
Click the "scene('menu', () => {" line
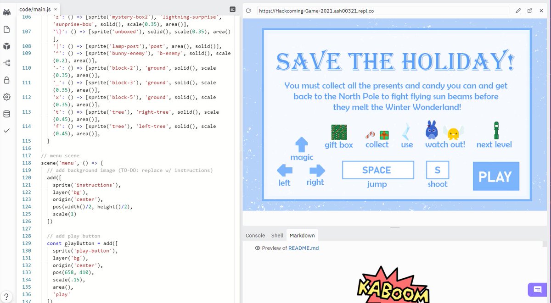[73, 163]
